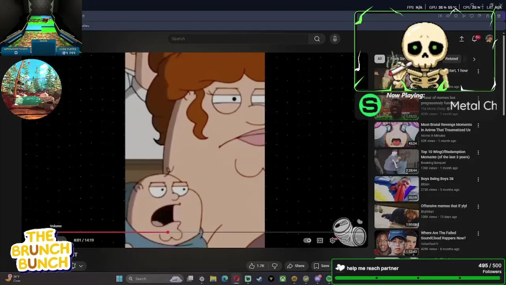Viewport: 506px width, 285px height.
Task: Select the 'All' filter chip
Action: coord(379,59)
